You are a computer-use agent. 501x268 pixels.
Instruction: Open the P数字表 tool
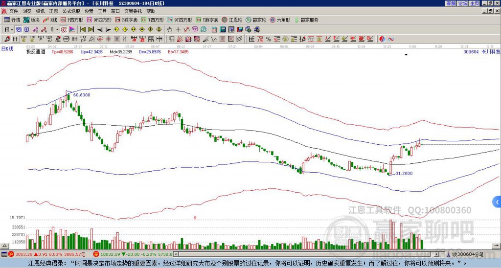pos(127,20)
